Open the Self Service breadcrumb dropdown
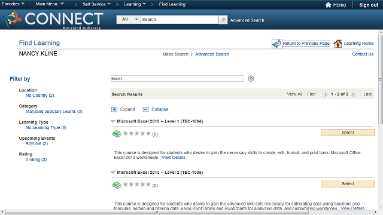This screenshot has height=215, width=383. tap(96, 4)
